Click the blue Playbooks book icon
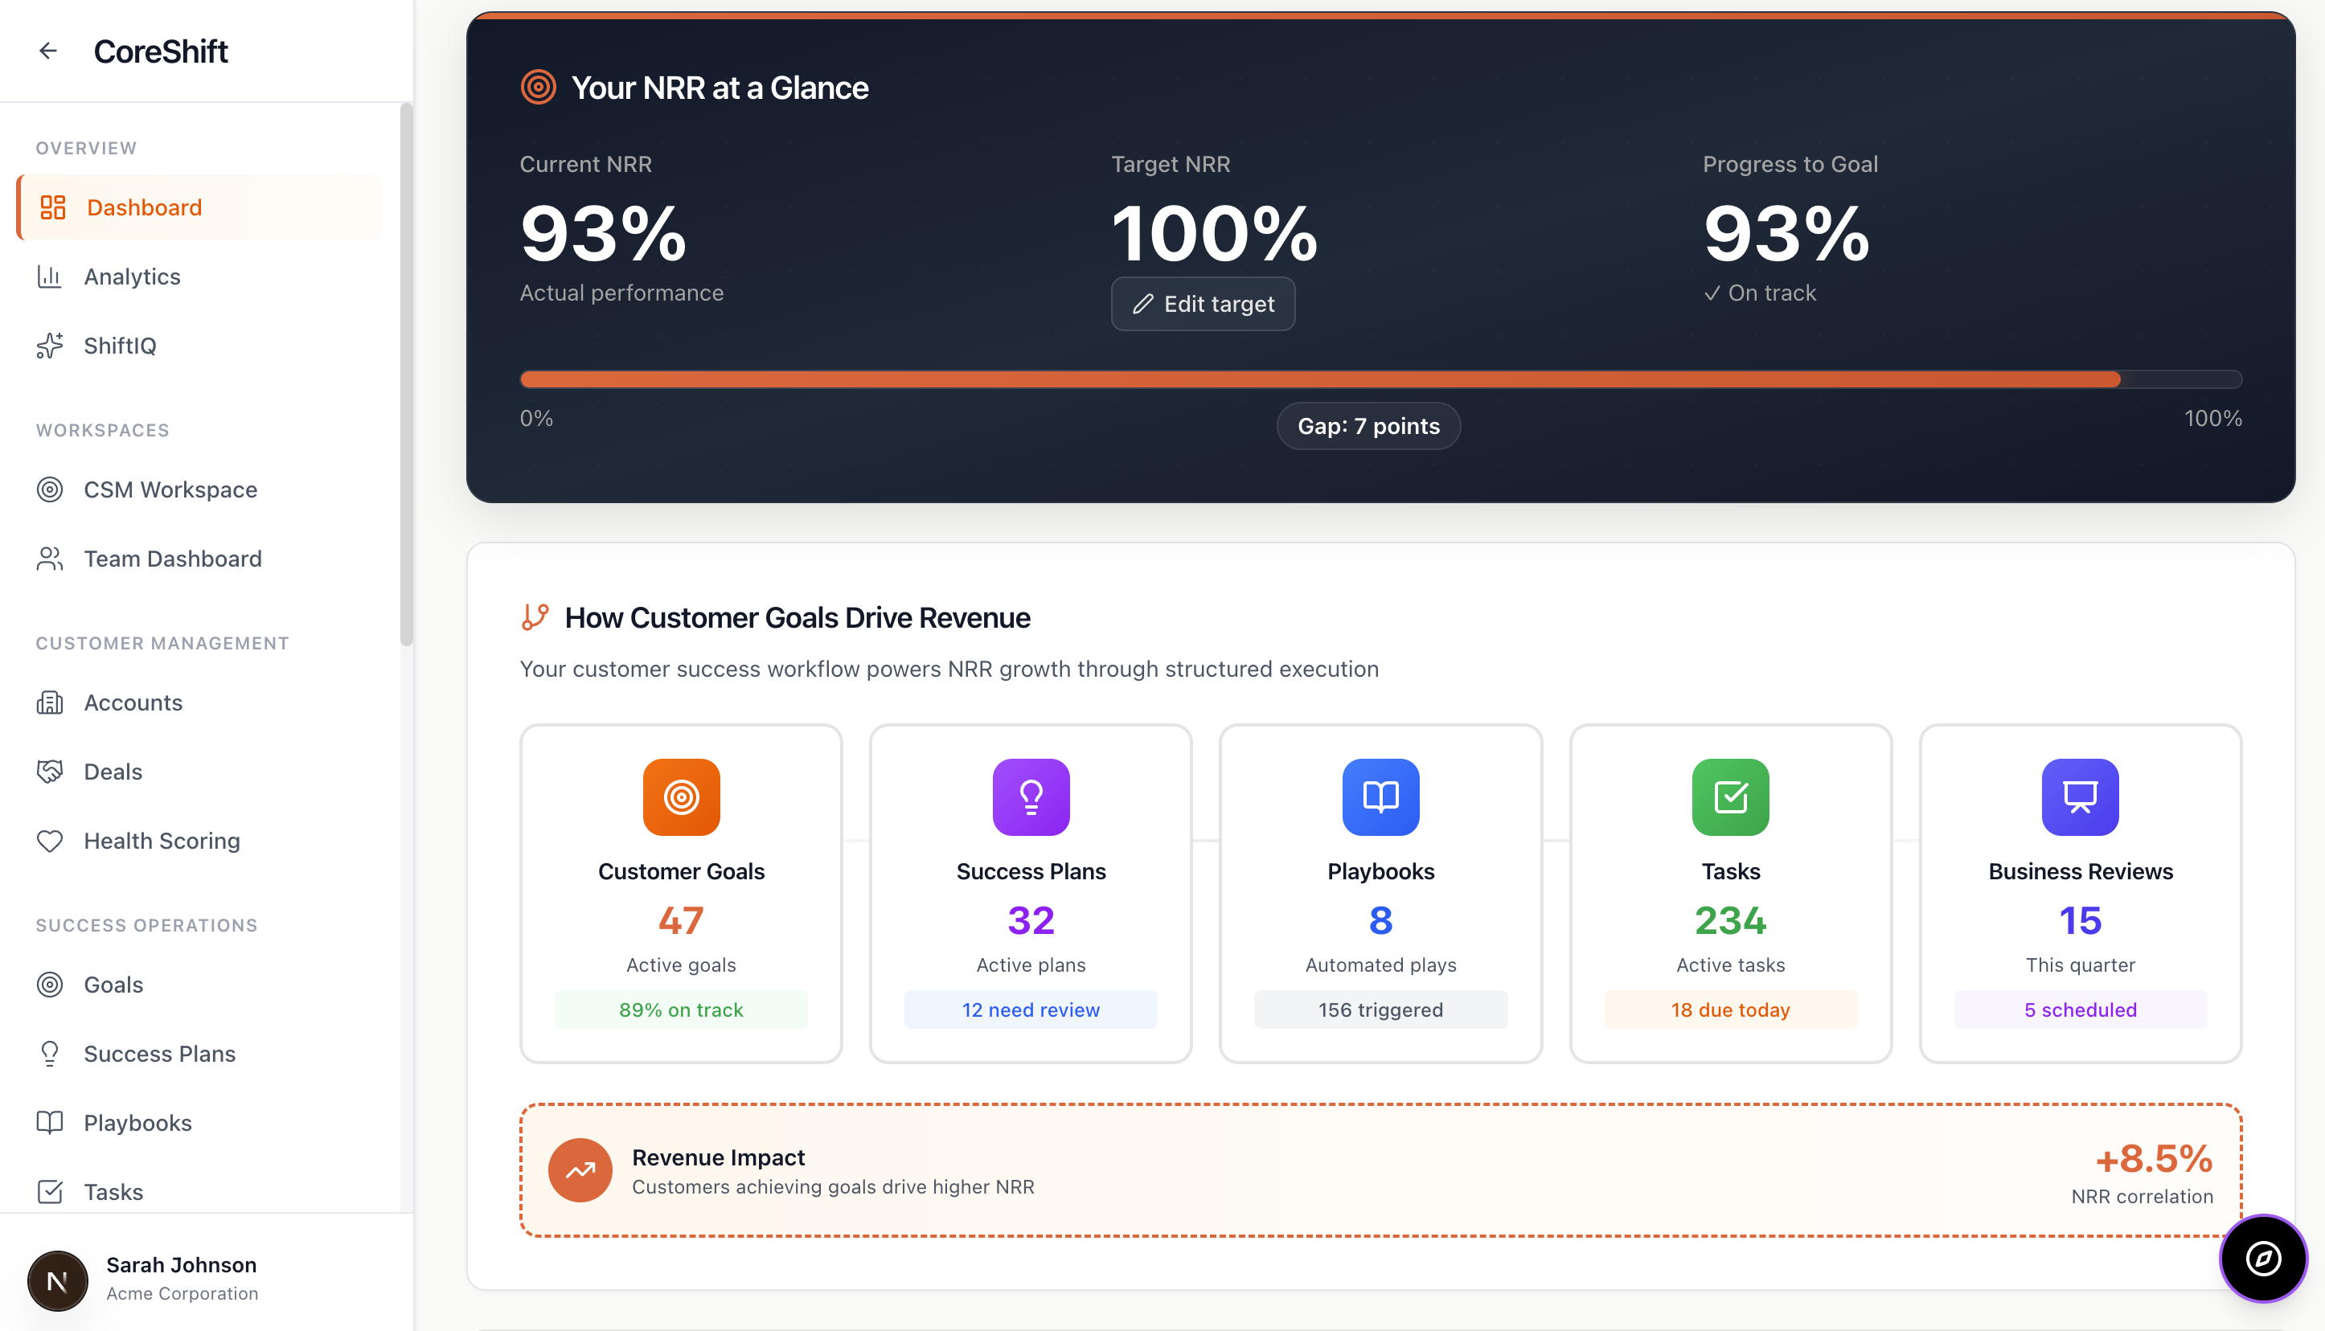The width and height of the screenshot is (2325, 1331). [1380, 797]
